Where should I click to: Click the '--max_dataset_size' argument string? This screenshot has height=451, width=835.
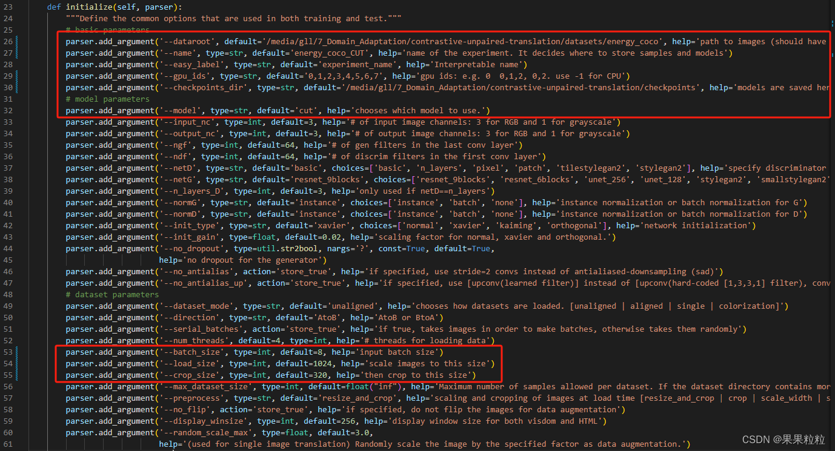pos(206,387)
